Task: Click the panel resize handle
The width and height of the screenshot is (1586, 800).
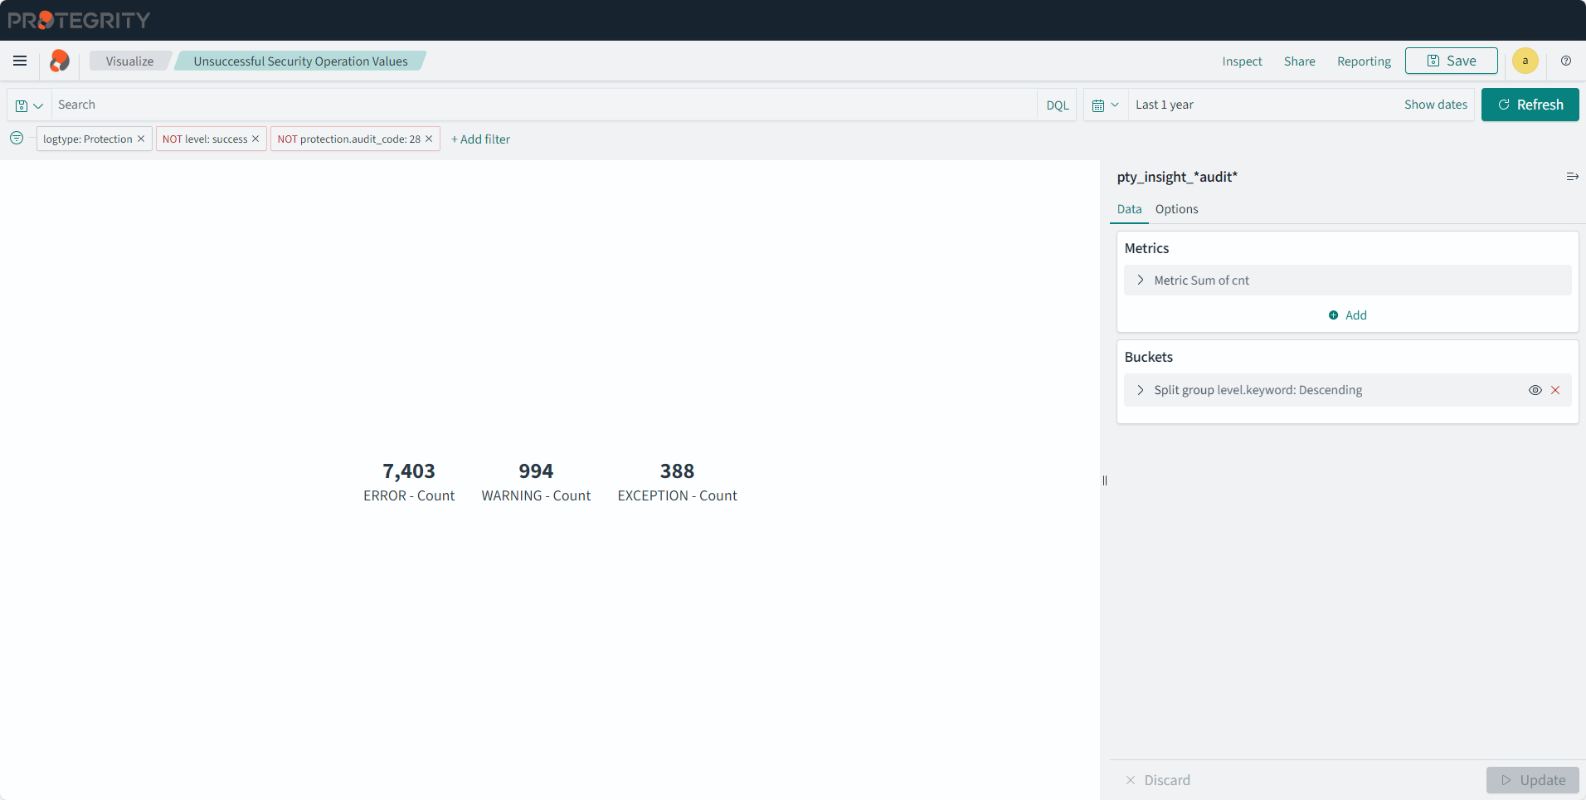Action: click(x=1105, y=480)
